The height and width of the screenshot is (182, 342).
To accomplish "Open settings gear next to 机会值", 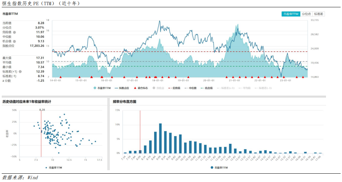I will (x=14, y=41).
